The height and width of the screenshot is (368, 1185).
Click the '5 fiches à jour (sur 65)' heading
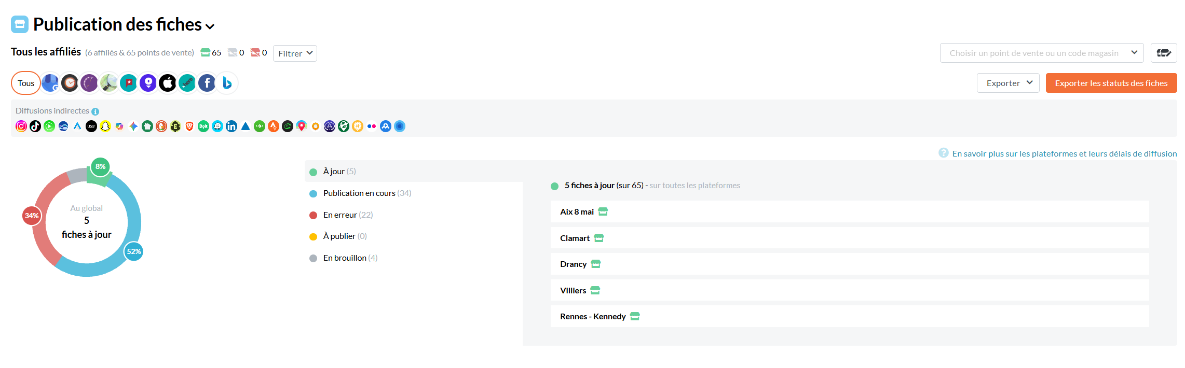tap(604, 186)
